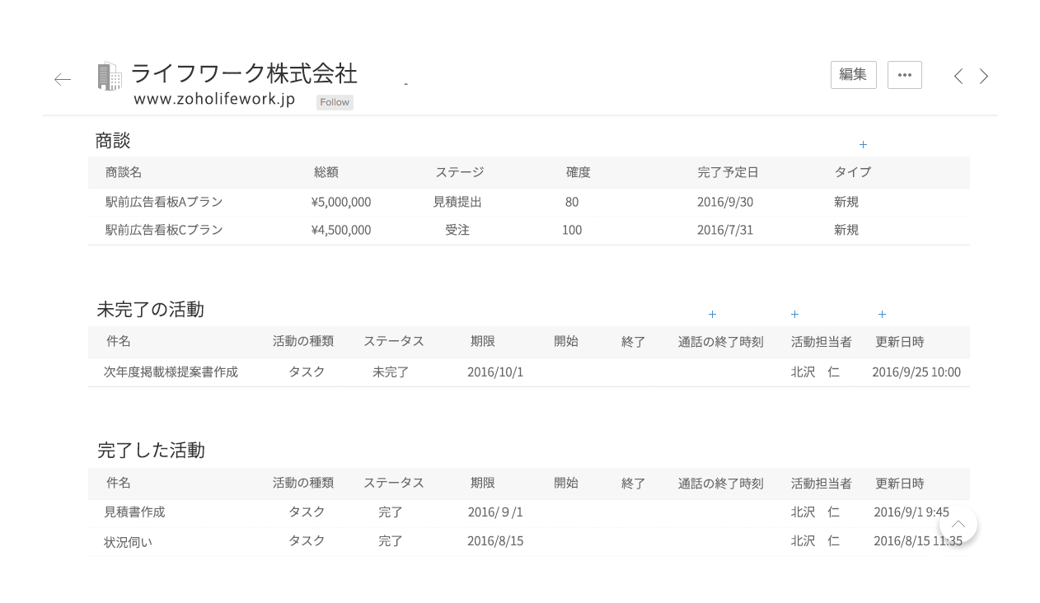The width and height of the screenshot is (1040, 603).
Task: Select the ¥5,000,000 amount cell
Action: (341, 202)
